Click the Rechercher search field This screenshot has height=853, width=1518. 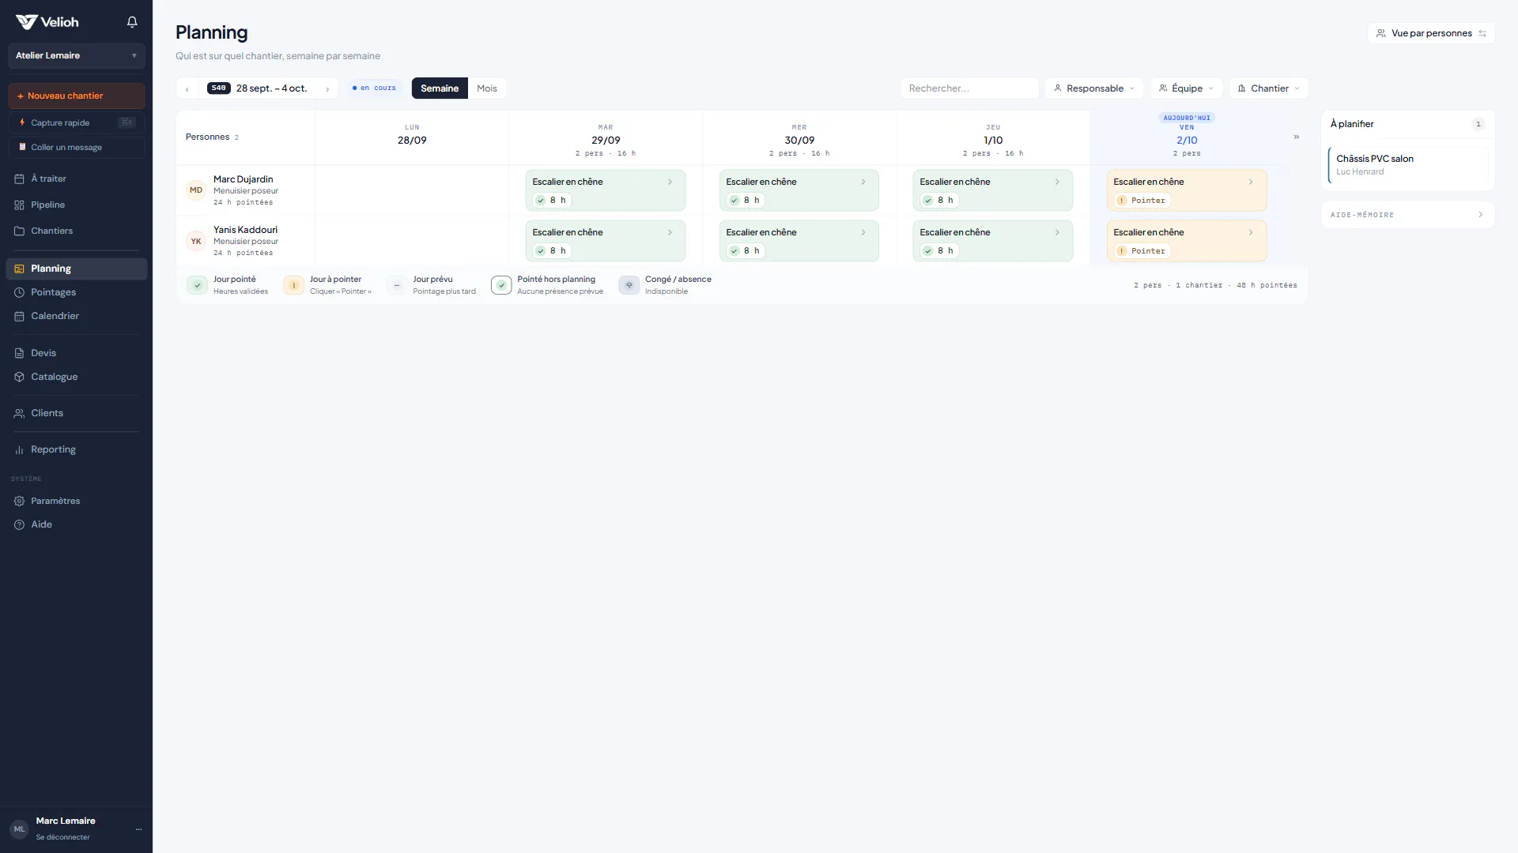pyautogui.click(x=969, y=88)
